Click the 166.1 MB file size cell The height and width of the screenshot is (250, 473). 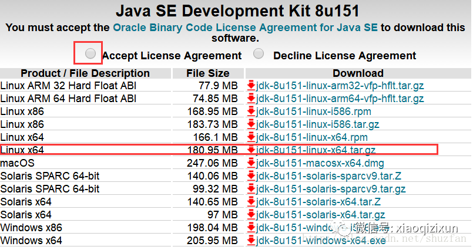[x=216, y=138]
